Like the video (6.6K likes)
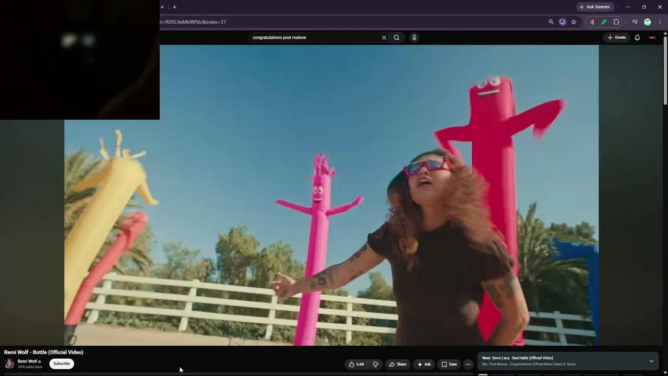The image size is (668, 376). (x=356, y=365)
